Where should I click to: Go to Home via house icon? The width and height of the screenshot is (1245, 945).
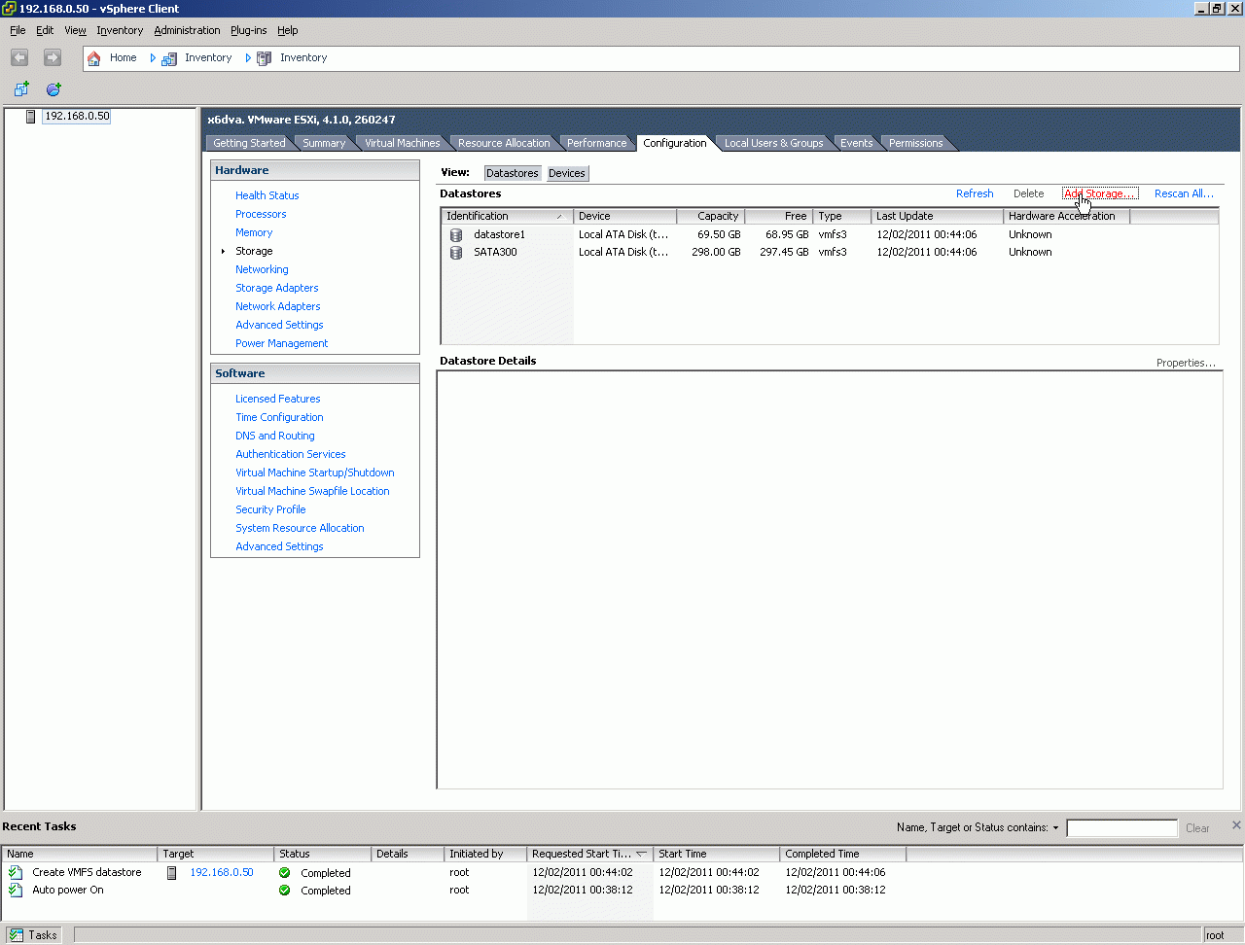click(93, 58)
